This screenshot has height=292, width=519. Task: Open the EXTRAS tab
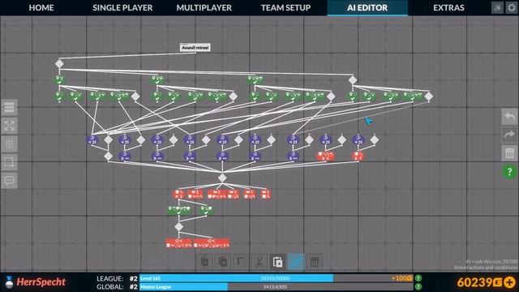[448, 7]
